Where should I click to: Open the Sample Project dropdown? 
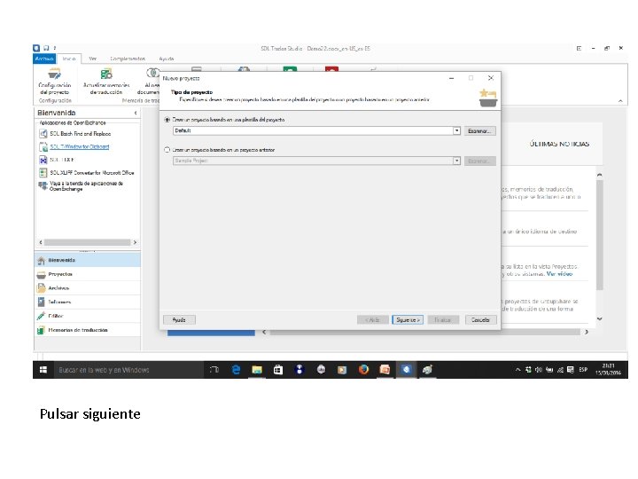click(x=456, y=161)
